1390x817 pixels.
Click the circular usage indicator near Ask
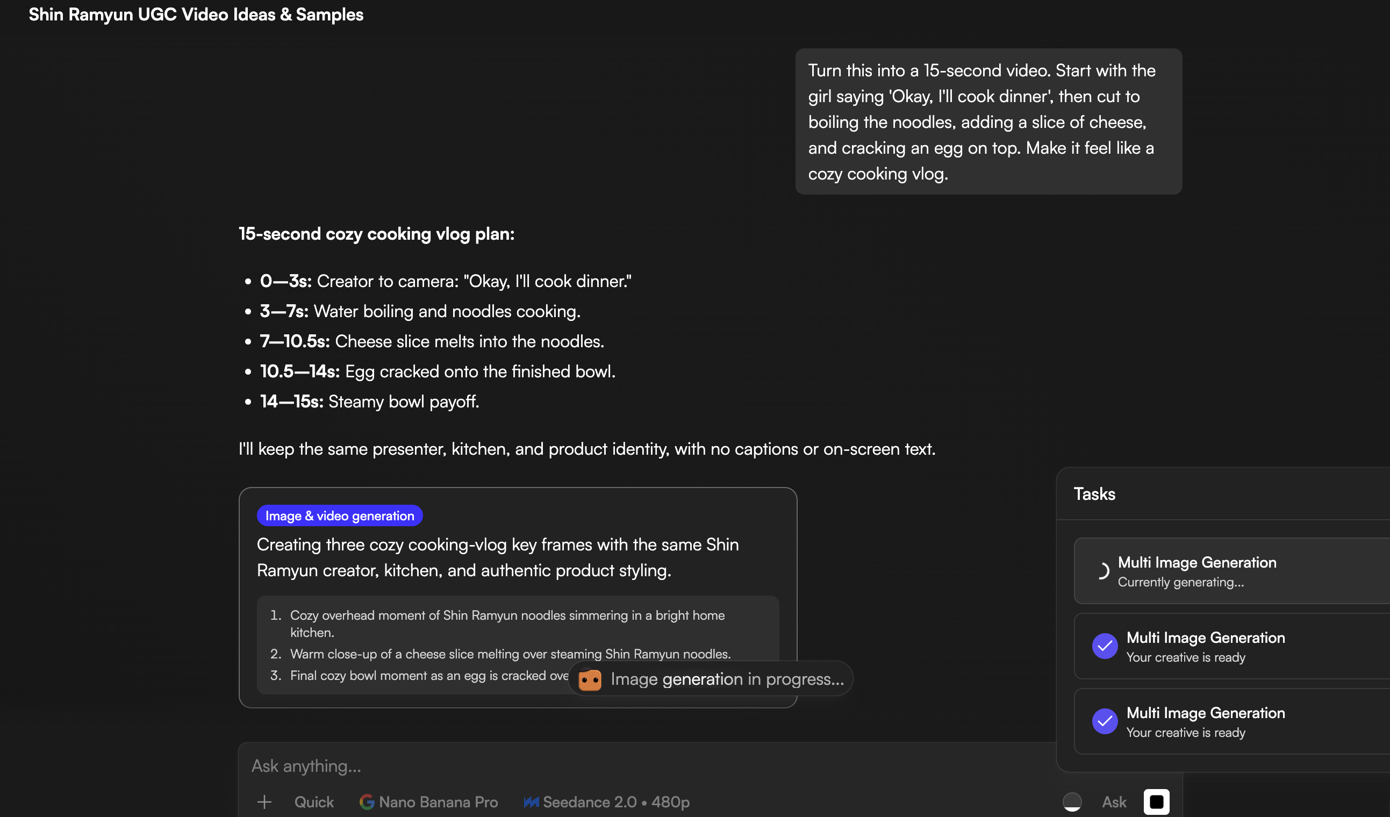(1072, 801)
